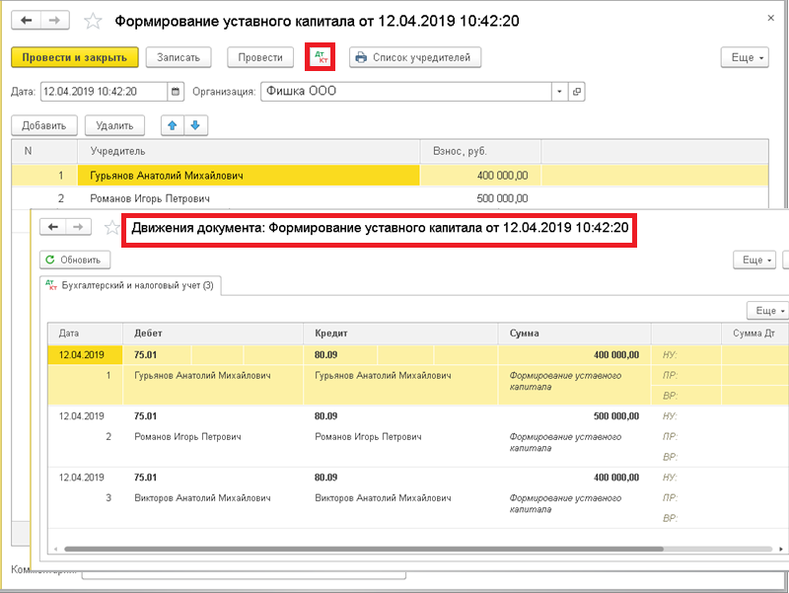Viewport: 789px width, 593px height.
Task: Click debit subconto Викторов Анатолий Михайлович
Action: point(202,498)
